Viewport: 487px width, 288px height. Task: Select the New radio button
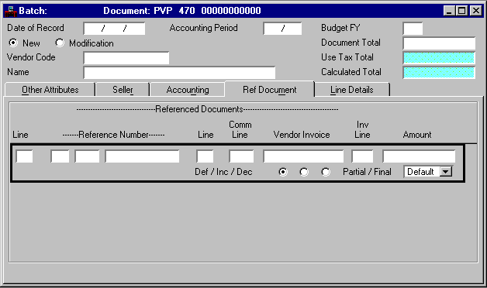pos(13,43)
